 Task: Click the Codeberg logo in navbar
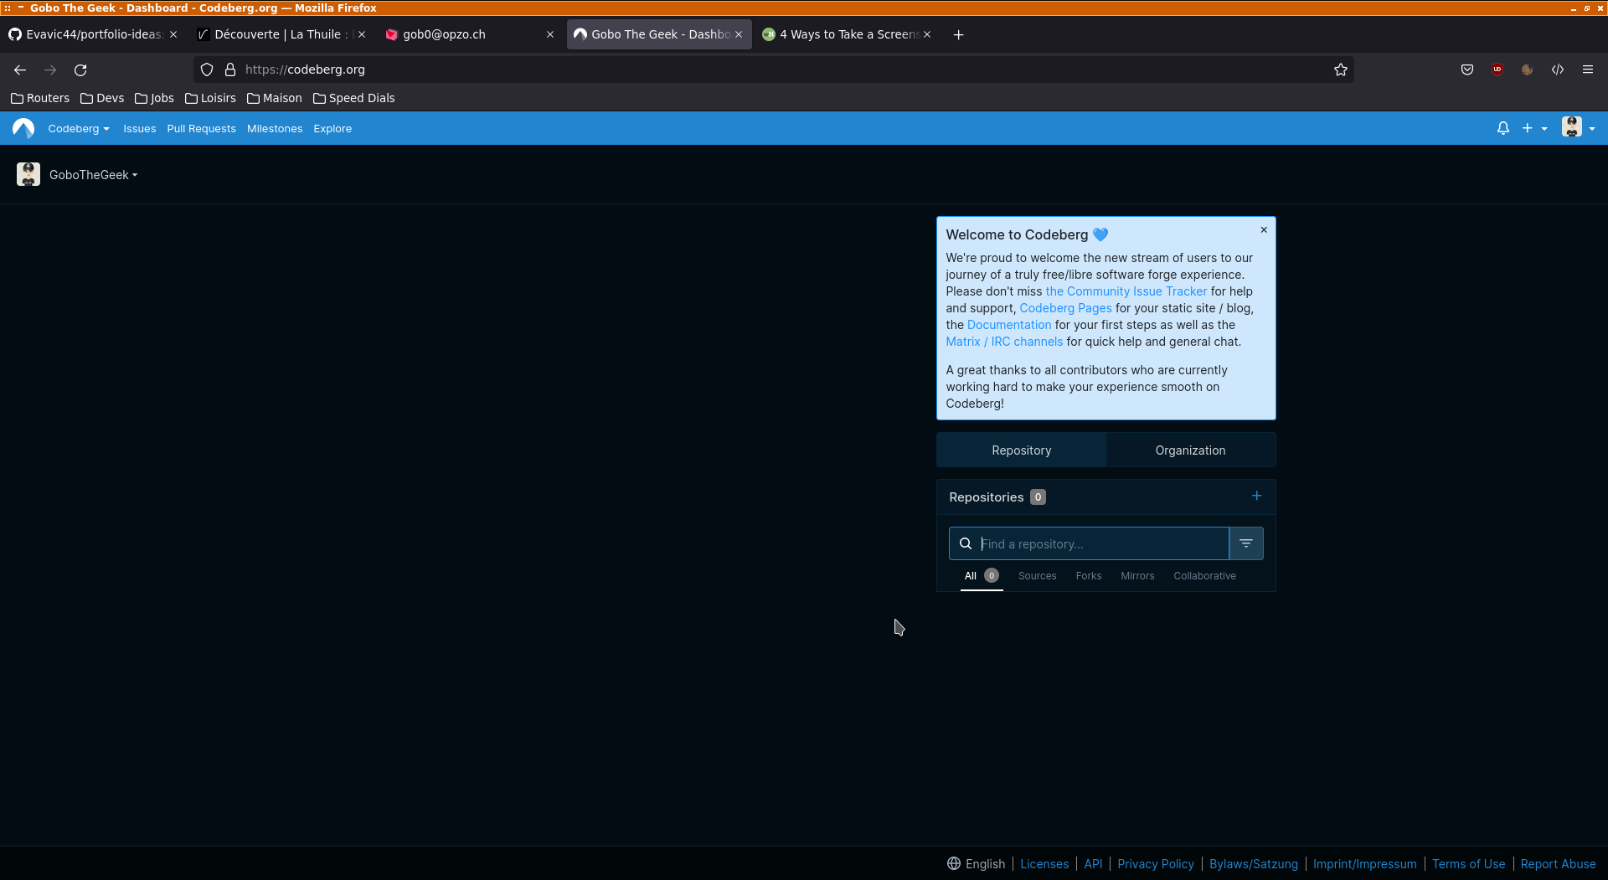(23, 128)
